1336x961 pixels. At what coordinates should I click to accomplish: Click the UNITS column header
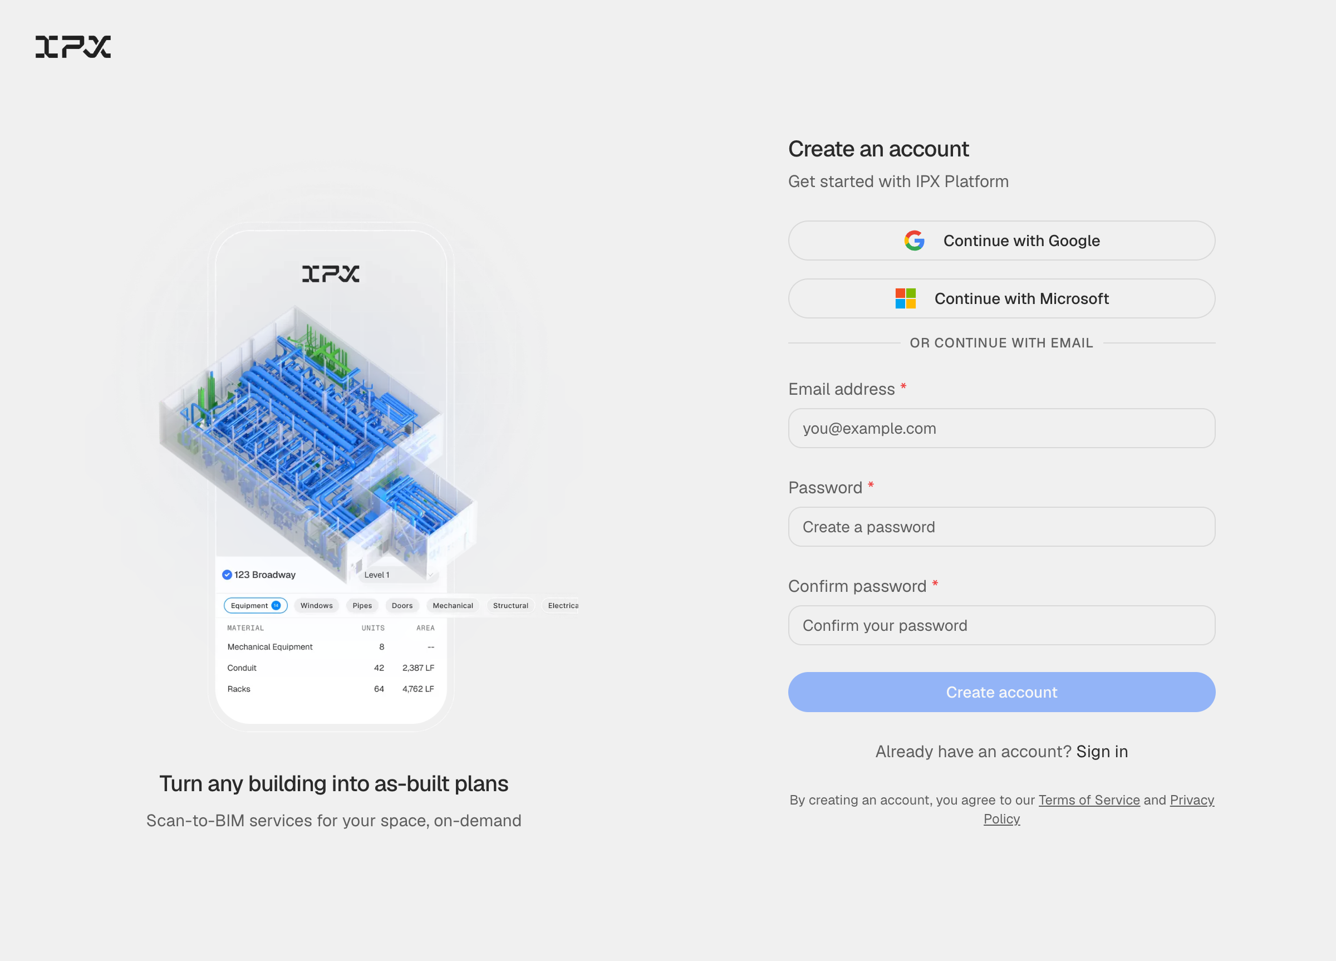(x=373, y=628)
